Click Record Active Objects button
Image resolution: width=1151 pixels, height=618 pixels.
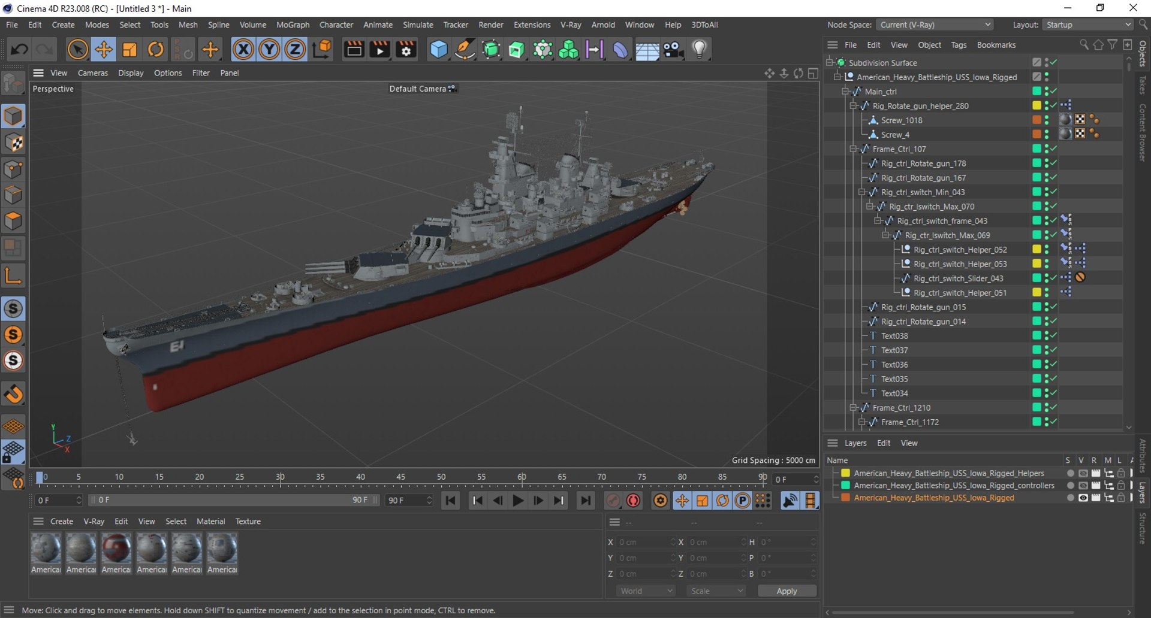(x=613, y=501)
